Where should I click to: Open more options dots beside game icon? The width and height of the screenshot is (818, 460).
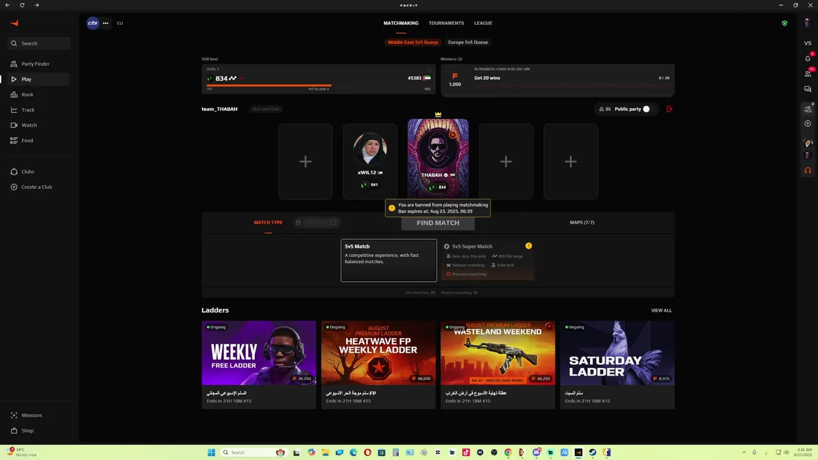105,23
